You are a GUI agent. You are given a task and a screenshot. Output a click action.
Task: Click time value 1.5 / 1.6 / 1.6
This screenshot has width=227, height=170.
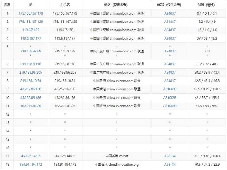point(207,30)
